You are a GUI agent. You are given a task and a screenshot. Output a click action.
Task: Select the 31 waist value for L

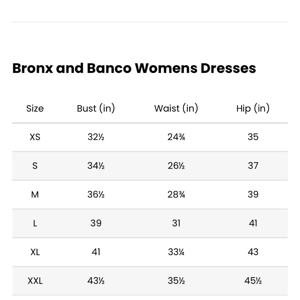176,223
